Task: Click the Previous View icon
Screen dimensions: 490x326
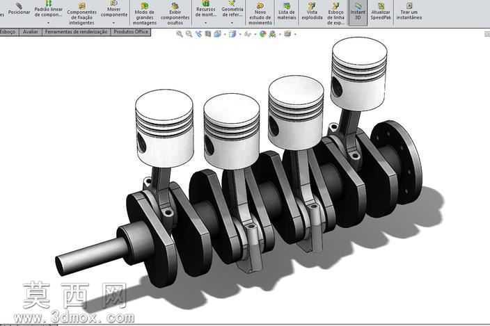Action: (x=198, y=34)
